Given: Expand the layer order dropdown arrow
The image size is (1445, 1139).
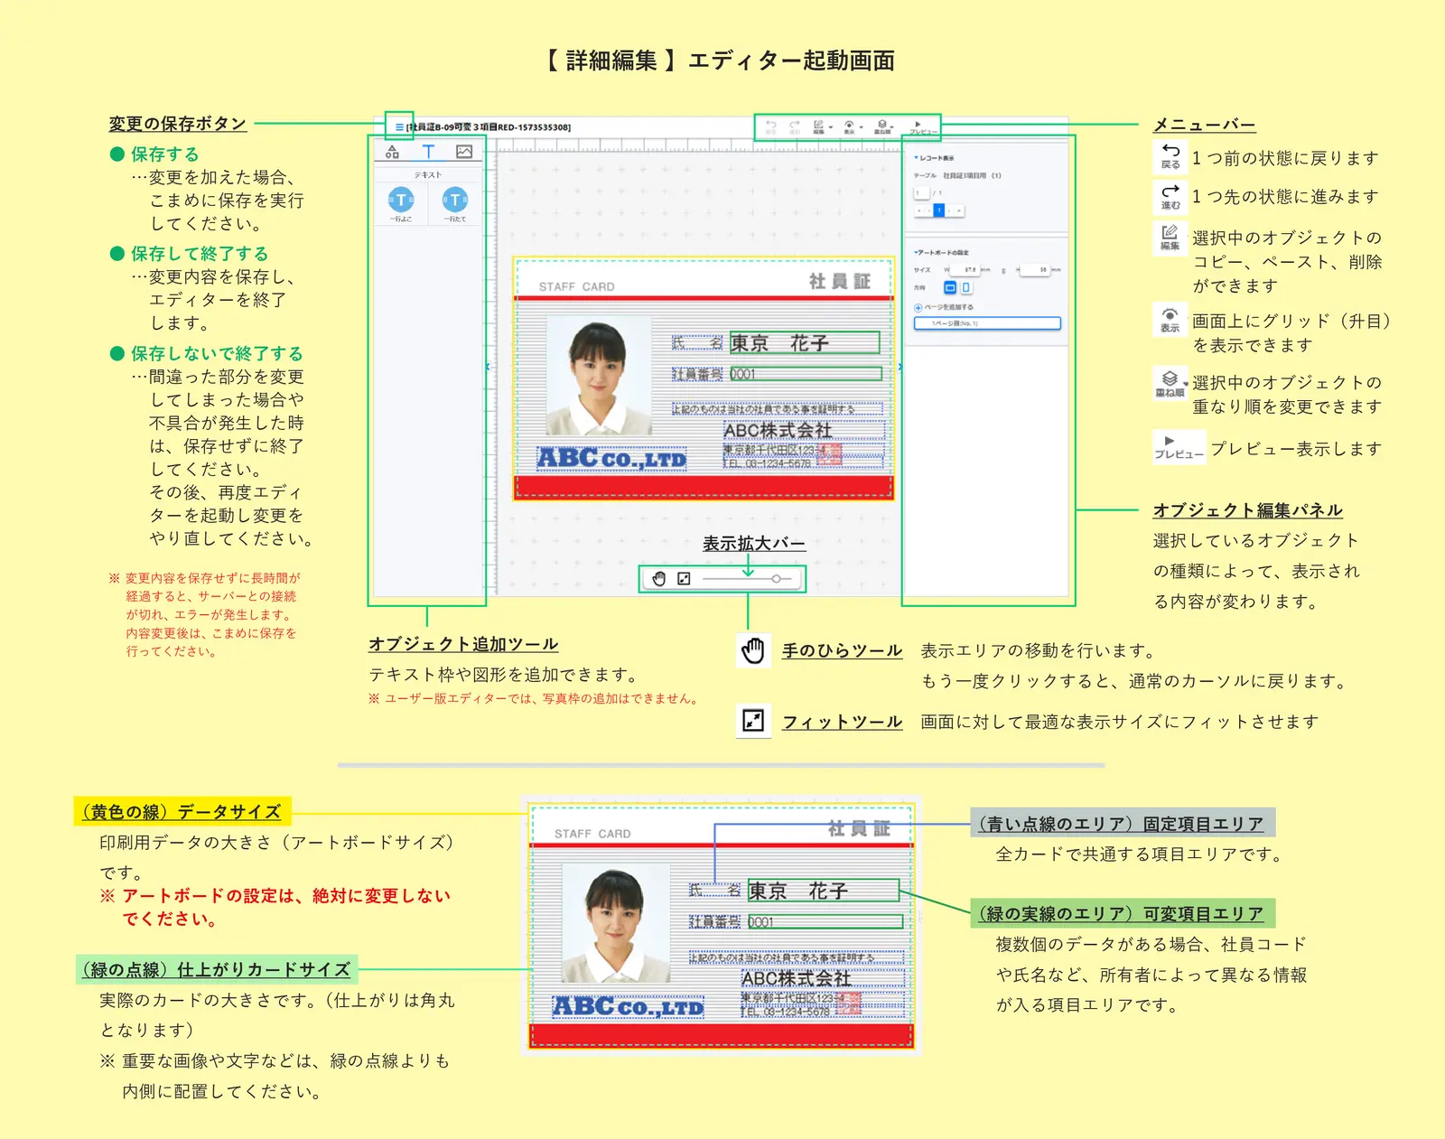Looking at the screenshot, I should click(x=892, y=127).
